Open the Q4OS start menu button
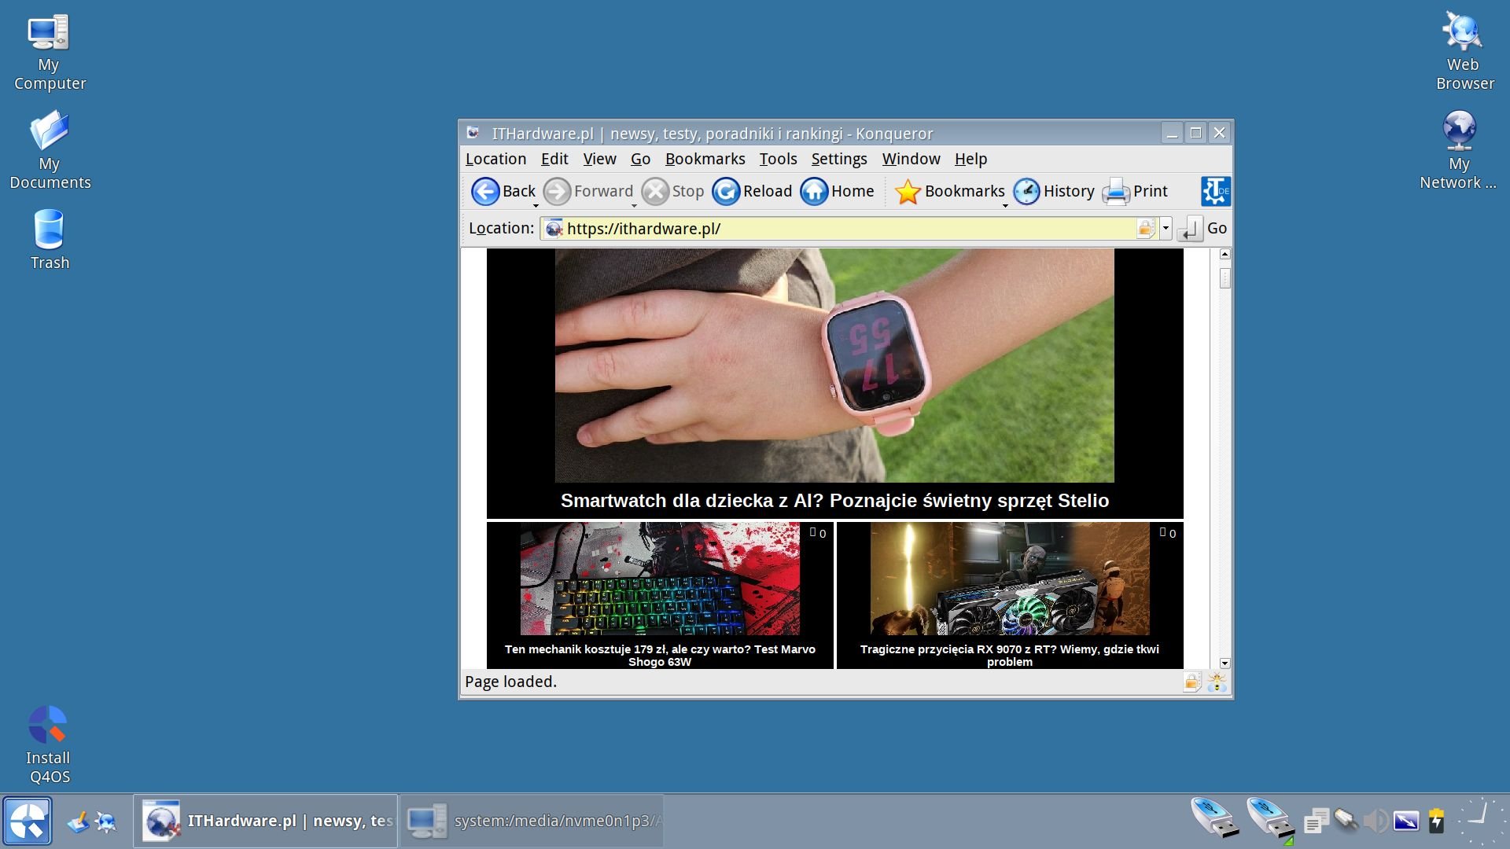This screenshot has width=1510, height=849. click(28, 821)
